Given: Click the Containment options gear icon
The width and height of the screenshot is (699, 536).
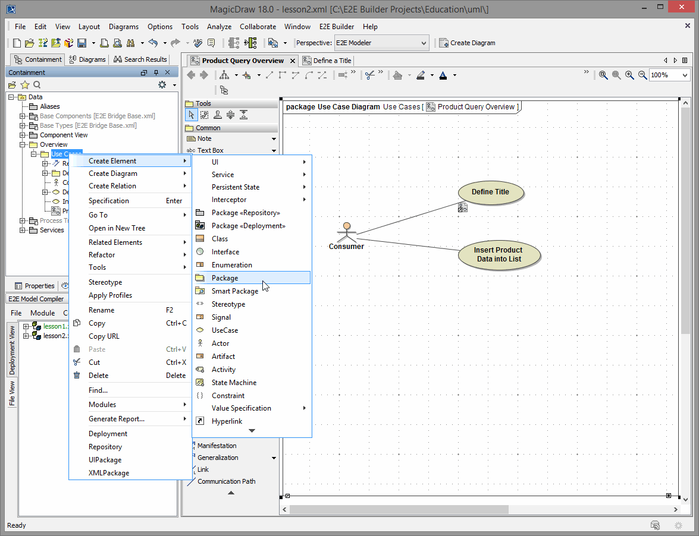Looking at the screenshot, I should tap(162, 85).
